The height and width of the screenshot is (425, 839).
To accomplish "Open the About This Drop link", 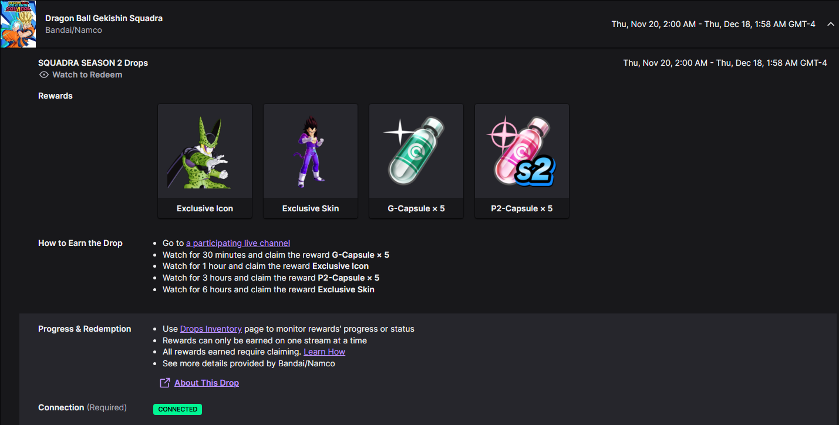I will (207, 383).
